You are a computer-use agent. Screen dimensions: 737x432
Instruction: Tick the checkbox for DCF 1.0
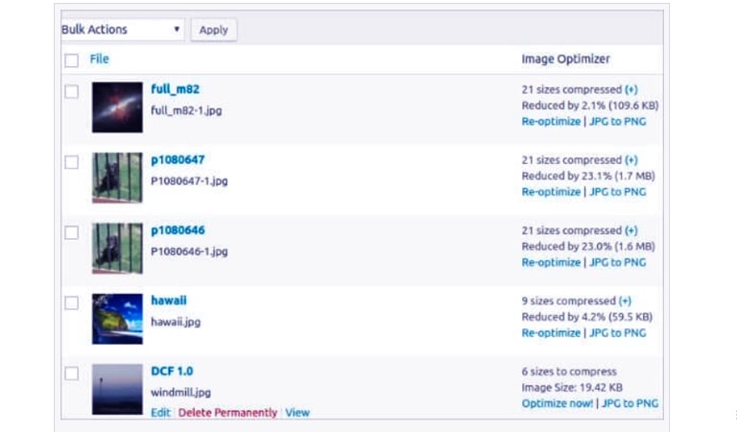71,373
